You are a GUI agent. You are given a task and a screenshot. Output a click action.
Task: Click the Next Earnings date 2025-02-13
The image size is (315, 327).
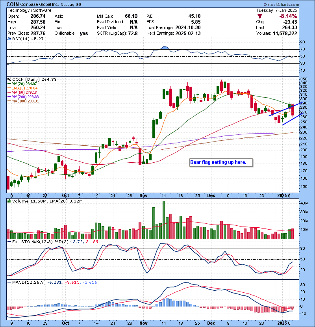(x=188, y=33)
